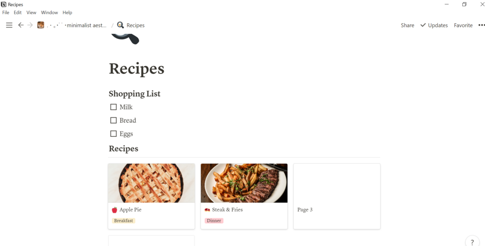Click the parent page thumbnail icon in breadcrumb
The height and width of the screenshot is (246, 485).
point(41,26)
